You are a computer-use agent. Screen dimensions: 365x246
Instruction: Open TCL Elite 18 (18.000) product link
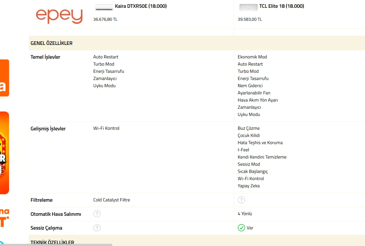(x=282, y=6)
